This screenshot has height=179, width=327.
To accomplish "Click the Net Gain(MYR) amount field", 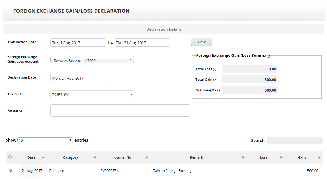I will tap(249, 90).
